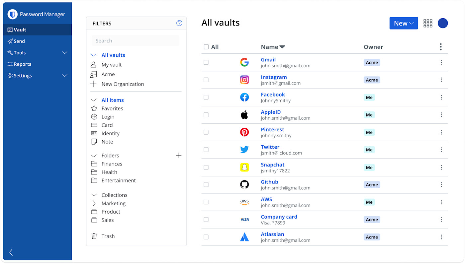465x264 pixels.
Task: Check the Twitter row checkbox
Action: (206, 150)
